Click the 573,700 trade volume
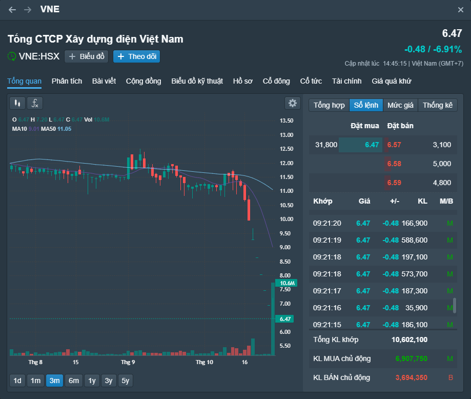471x399 pixels. coord(415,274)
